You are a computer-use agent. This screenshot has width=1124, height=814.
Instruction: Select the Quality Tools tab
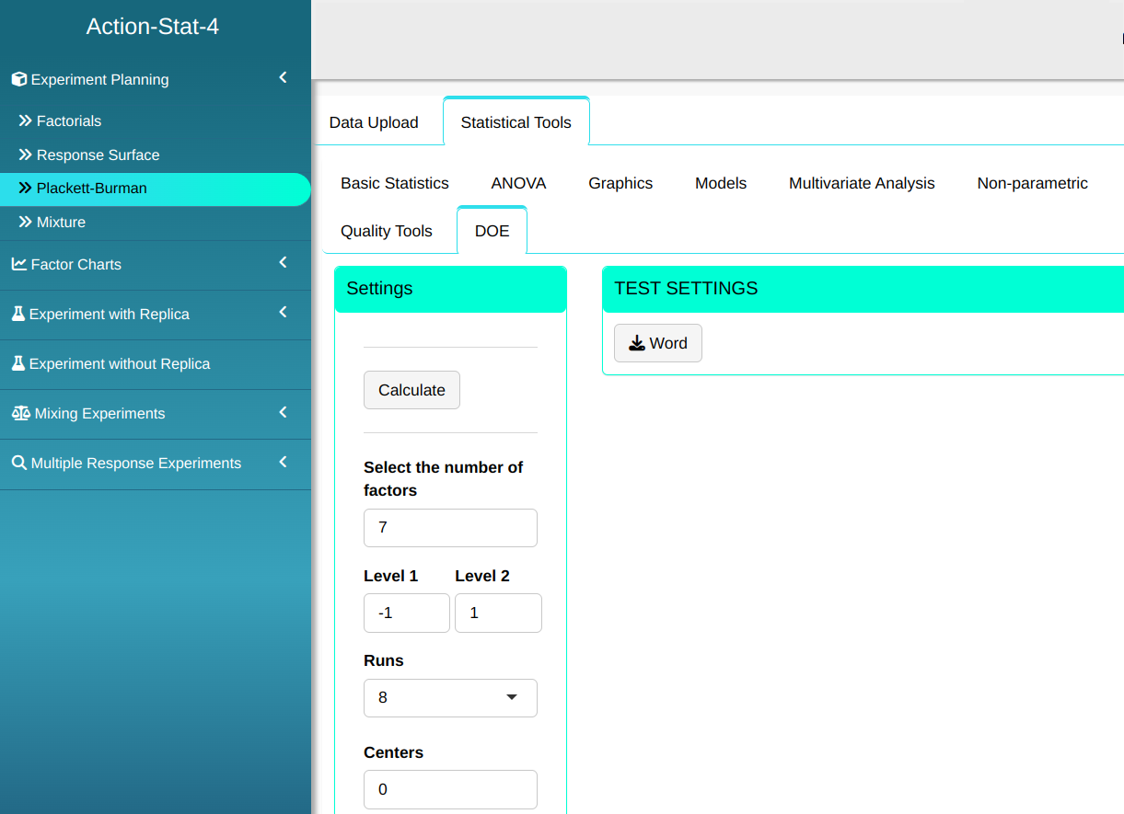[x=387, y=231]
